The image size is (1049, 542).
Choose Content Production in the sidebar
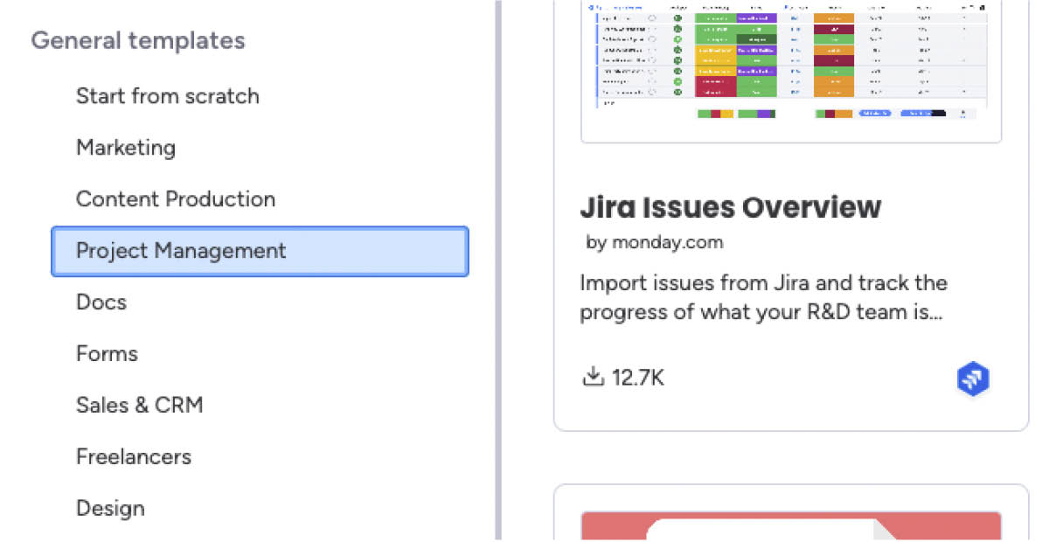[x=175, y=199]
